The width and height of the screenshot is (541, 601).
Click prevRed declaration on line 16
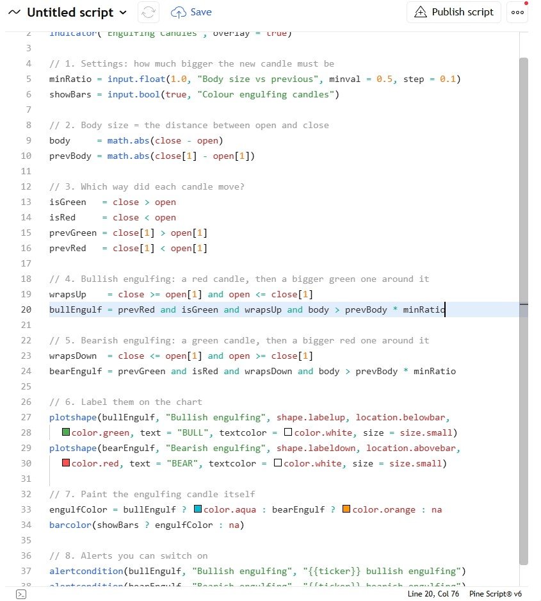coord(68,248)
